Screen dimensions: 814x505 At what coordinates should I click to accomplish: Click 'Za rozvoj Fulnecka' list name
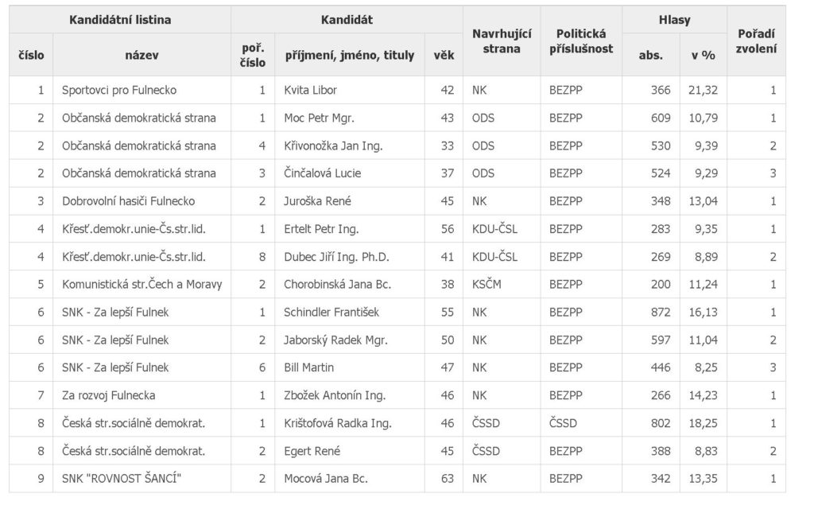click(108, 395)
